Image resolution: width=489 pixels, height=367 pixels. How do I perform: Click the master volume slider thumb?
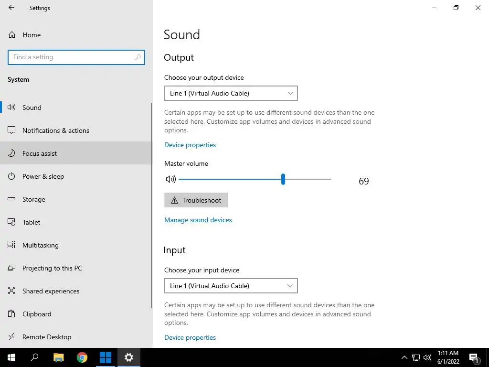(x=283, y=179)
